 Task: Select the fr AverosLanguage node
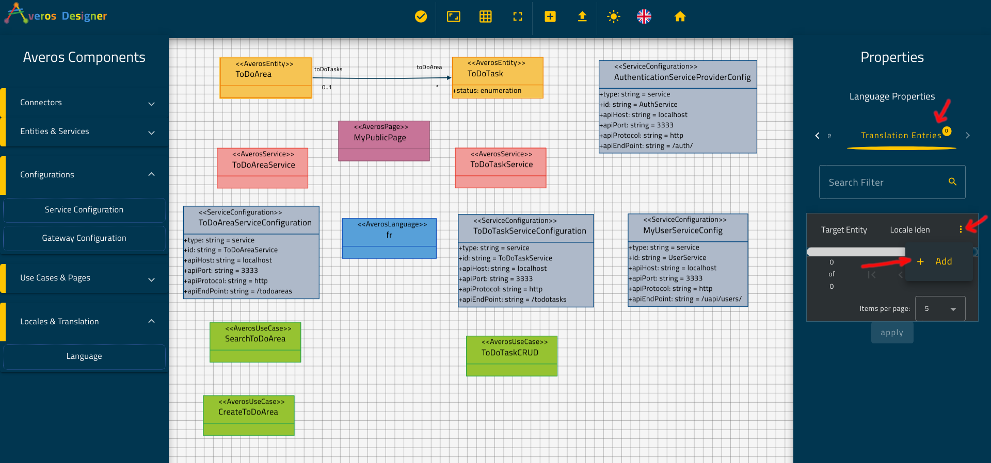click(389, 238)
